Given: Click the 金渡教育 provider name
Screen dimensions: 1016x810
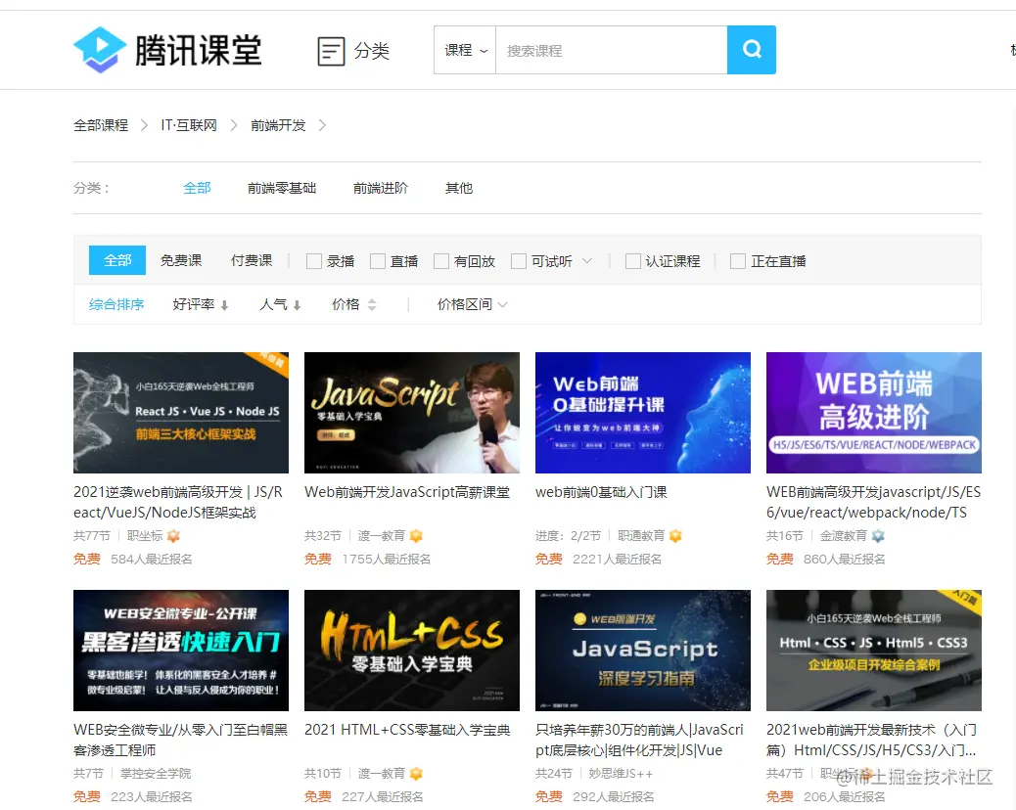Looking at the screenshot, I should 843,535.
